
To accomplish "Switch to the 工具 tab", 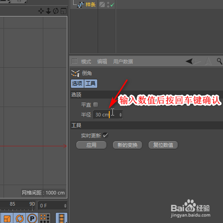I will [91, 83].
